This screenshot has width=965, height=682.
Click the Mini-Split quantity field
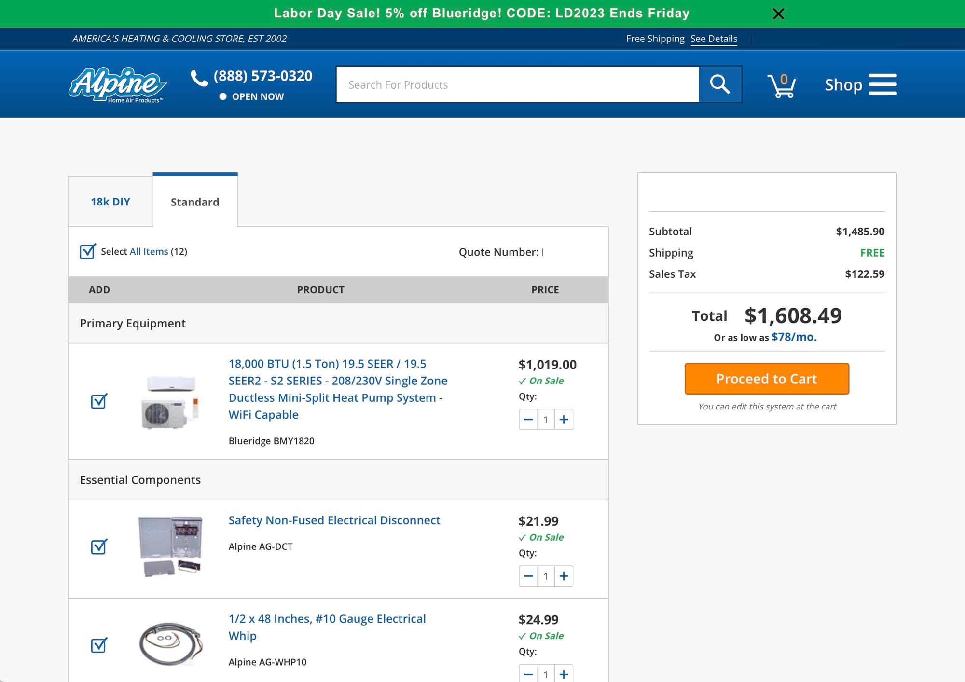click(546, 420)
